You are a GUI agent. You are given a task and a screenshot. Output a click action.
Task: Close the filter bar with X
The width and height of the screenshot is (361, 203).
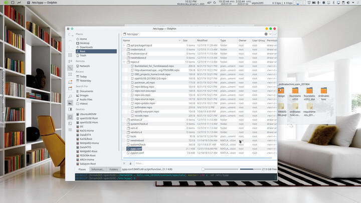[x=124, y=163]
